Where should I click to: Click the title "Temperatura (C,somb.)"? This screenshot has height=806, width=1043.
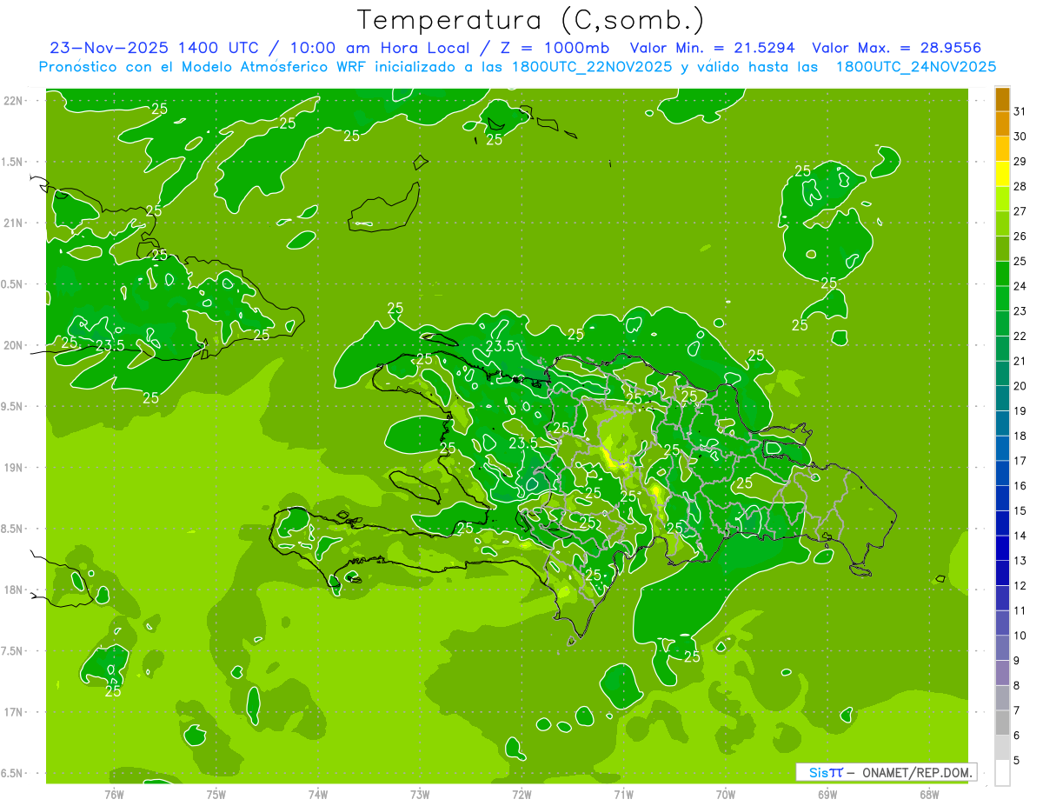pyautogui.click(x=531, y=21)
